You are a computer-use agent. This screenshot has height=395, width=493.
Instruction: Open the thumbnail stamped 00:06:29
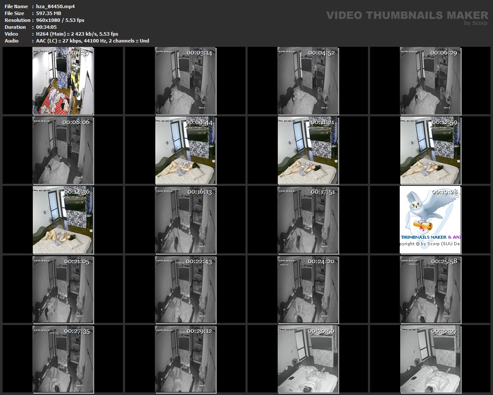pos(430,81)
